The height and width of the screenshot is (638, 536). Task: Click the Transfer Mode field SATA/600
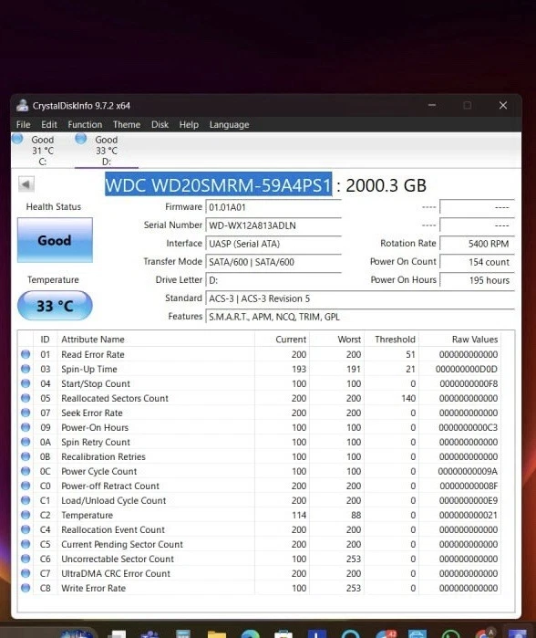273,262
